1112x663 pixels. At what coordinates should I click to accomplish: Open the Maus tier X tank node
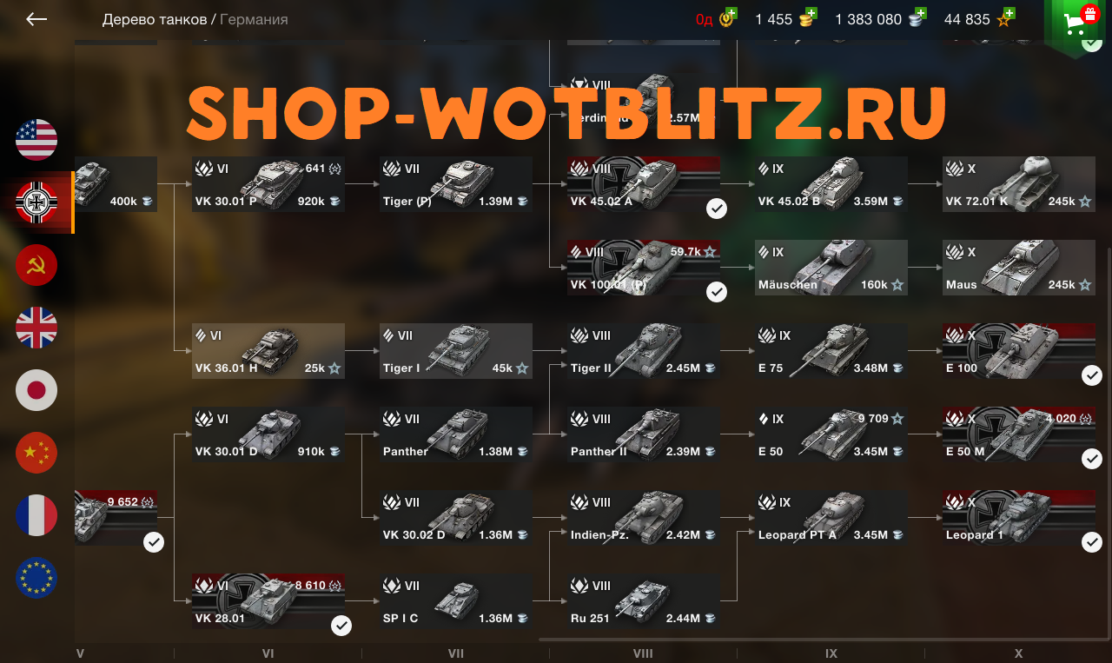tap(1019, 268)
